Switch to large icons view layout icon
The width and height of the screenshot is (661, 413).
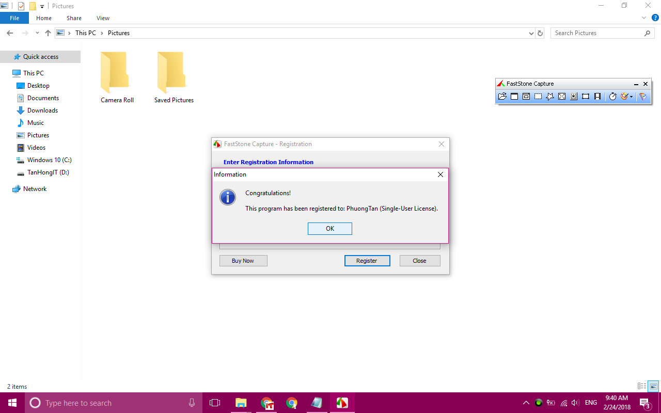[654, 386]
